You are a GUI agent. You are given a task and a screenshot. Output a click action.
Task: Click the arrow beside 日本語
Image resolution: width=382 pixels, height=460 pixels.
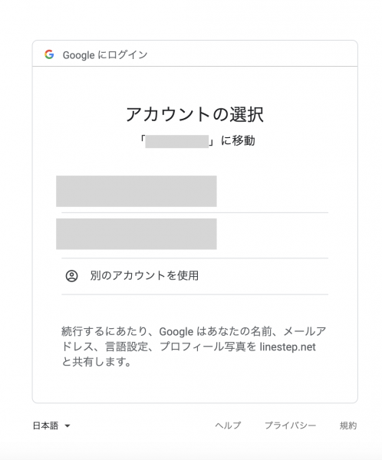coord(68,426)
